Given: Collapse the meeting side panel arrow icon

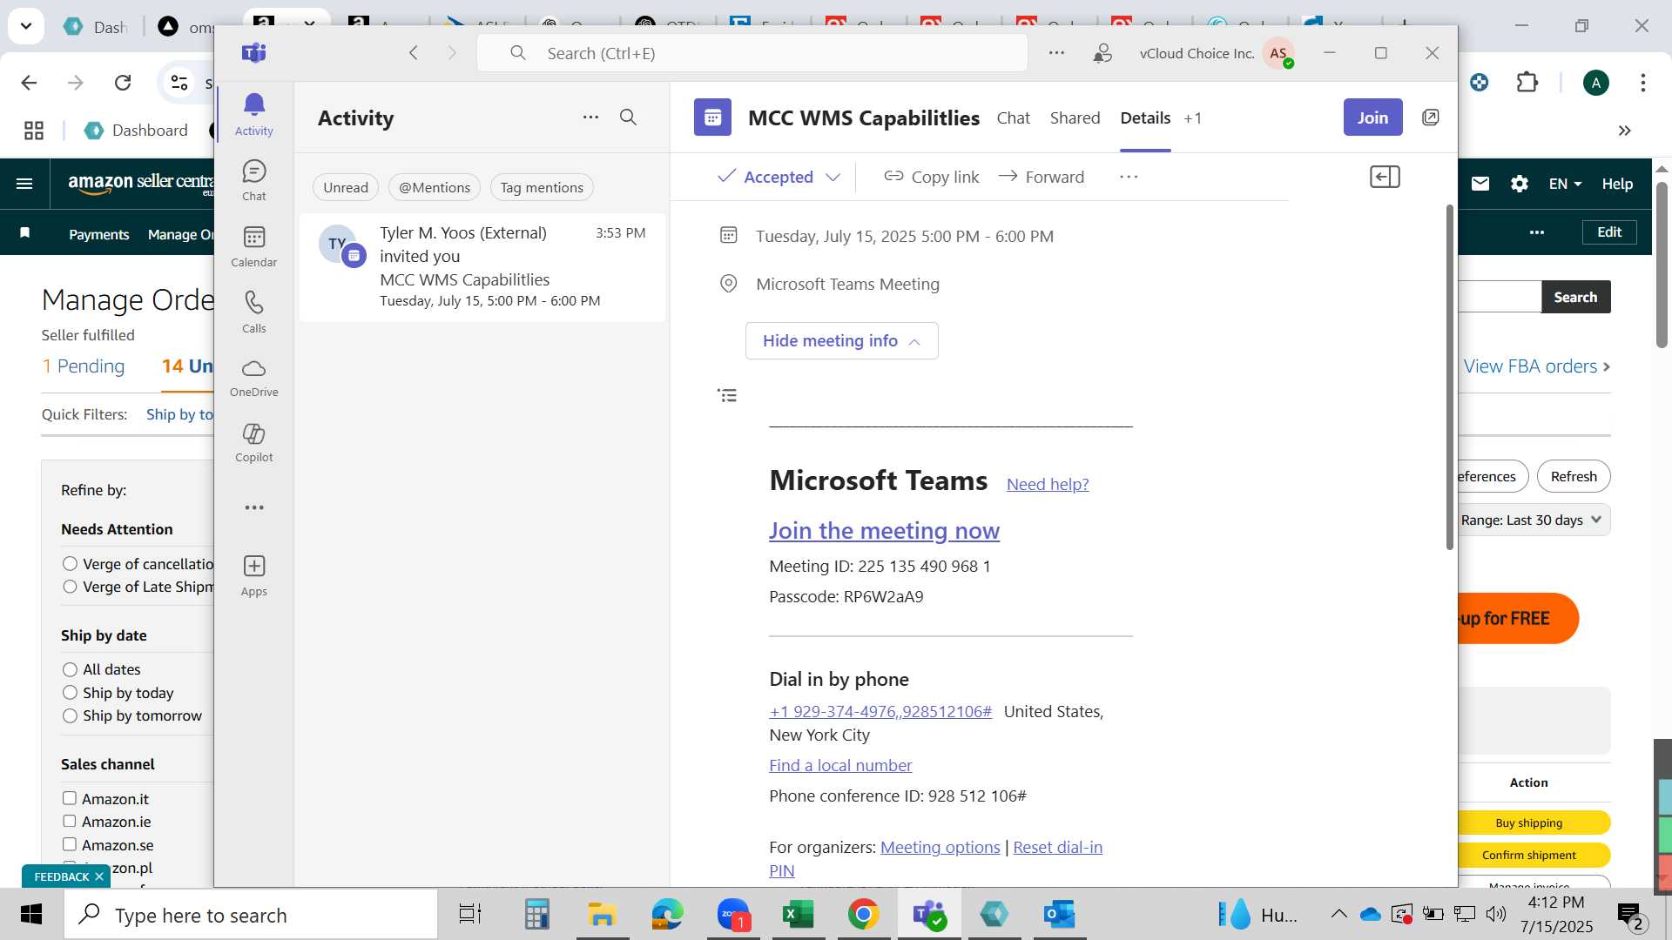Looking at the screenshot, I should pyautogui.click(x=1385, y=178).
